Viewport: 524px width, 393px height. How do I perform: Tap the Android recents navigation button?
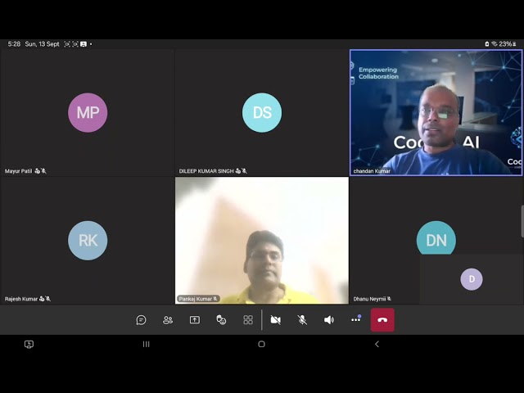tap(146, 344)
